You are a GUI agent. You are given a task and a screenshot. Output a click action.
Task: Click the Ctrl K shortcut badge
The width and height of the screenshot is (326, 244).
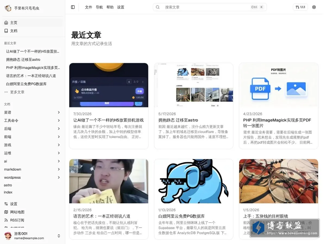(x=257, y=7)
